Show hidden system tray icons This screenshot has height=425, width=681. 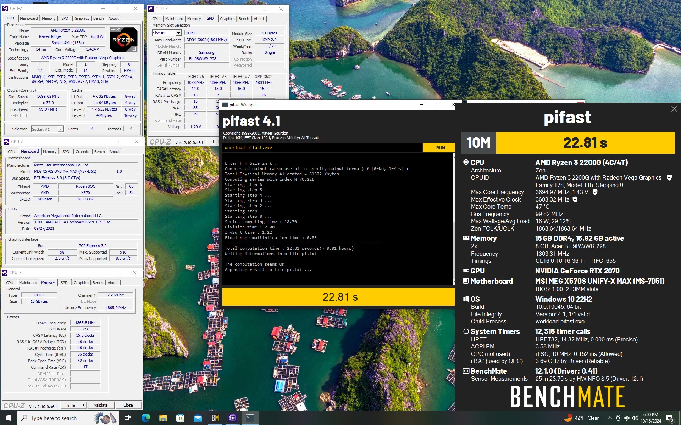point(609,418)
